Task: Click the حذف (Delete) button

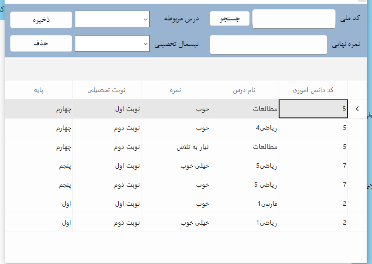Action: click(41, 43)
